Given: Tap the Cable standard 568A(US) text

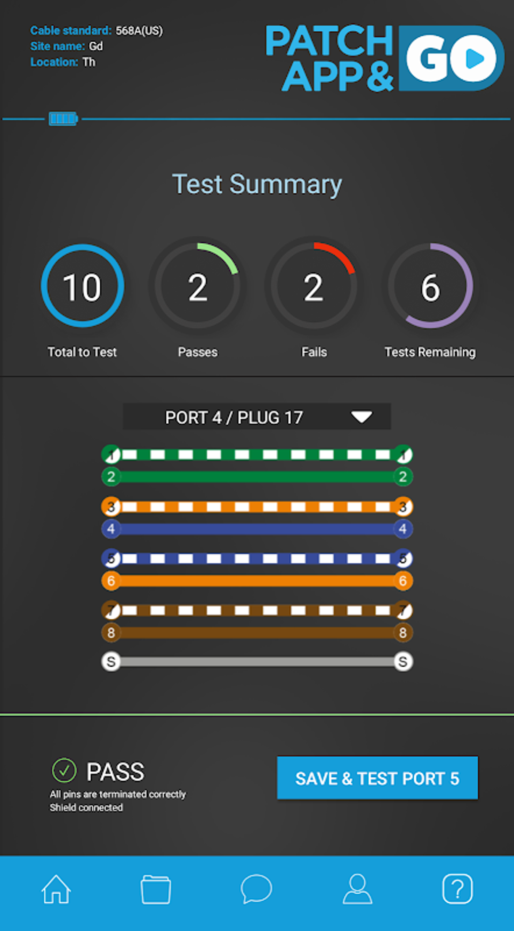Looking at the screenshot, I should 96,31.
